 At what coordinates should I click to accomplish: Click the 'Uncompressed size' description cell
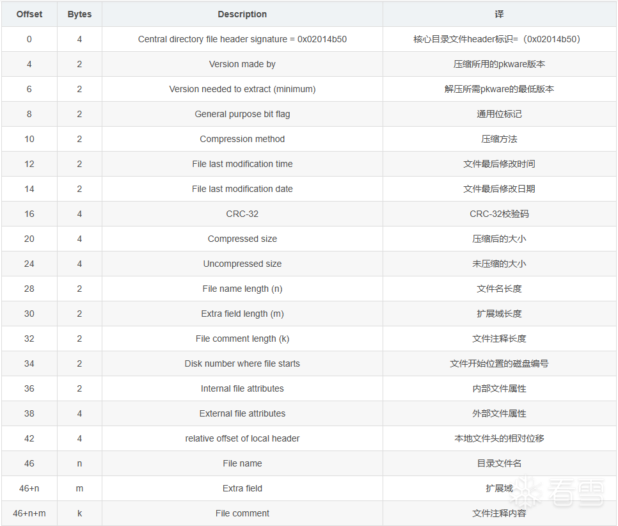tap(242, 264)
